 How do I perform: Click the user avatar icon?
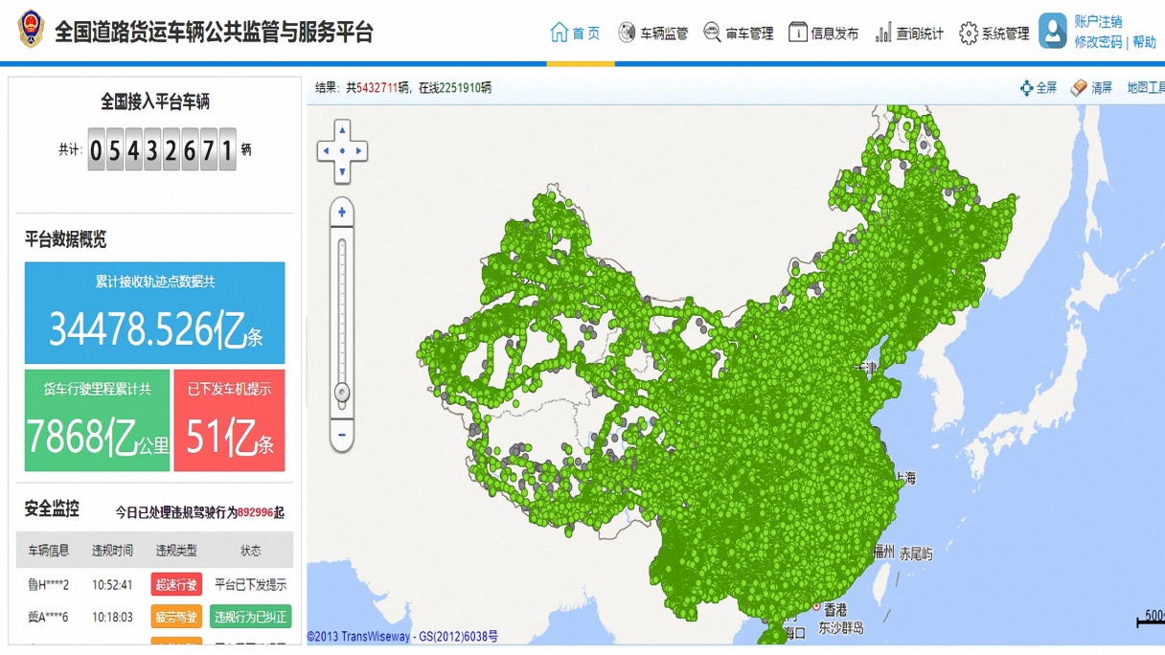point(1052,32)
